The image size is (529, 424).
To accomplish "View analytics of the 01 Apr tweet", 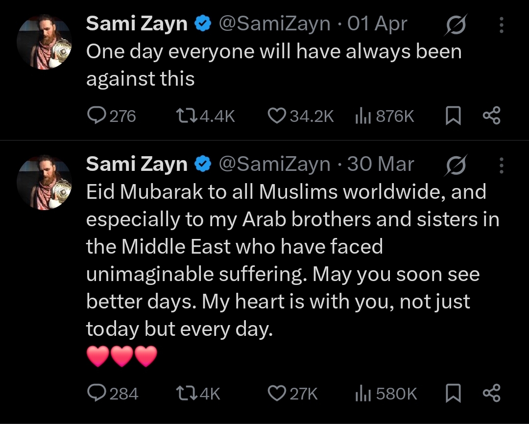I will [x=361, y=116].
